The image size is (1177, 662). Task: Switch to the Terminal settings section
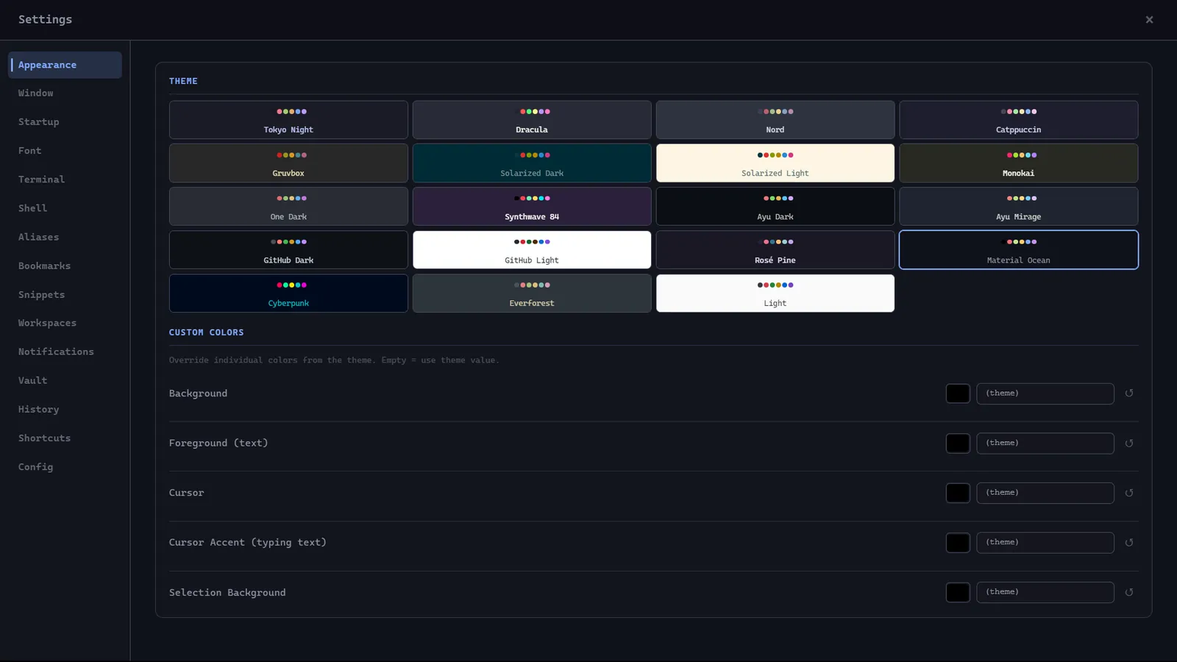65,179
